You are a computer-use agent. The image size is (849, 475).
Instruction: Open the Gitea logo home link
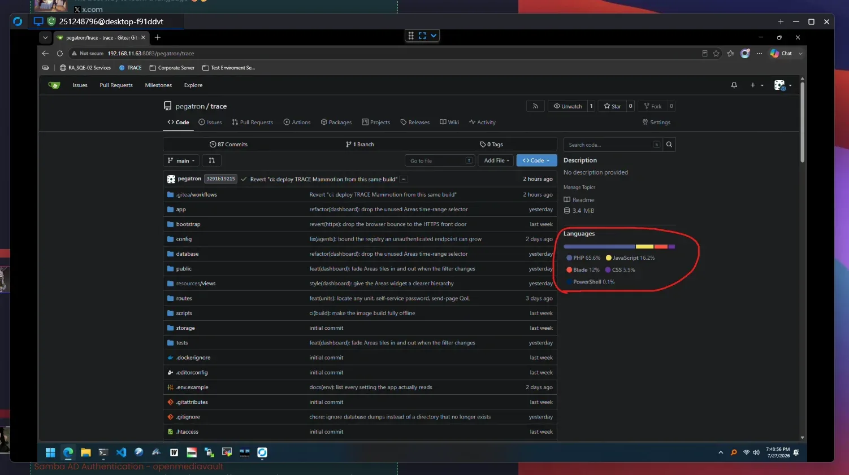tap(54, 85)
